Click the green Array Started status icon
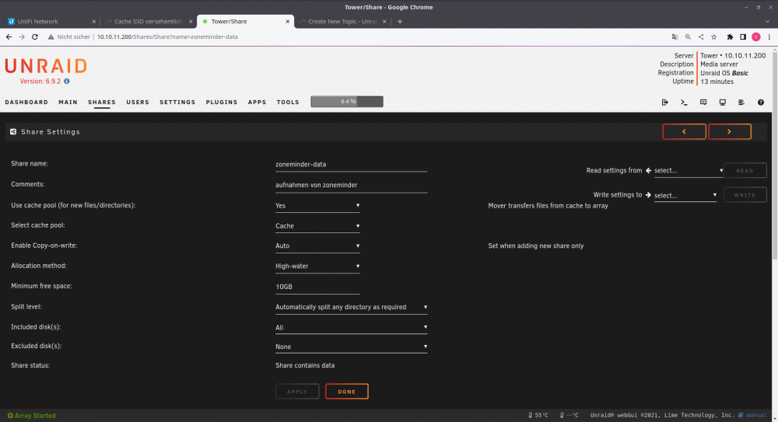 pyautogui.click(x=10, y=416)
